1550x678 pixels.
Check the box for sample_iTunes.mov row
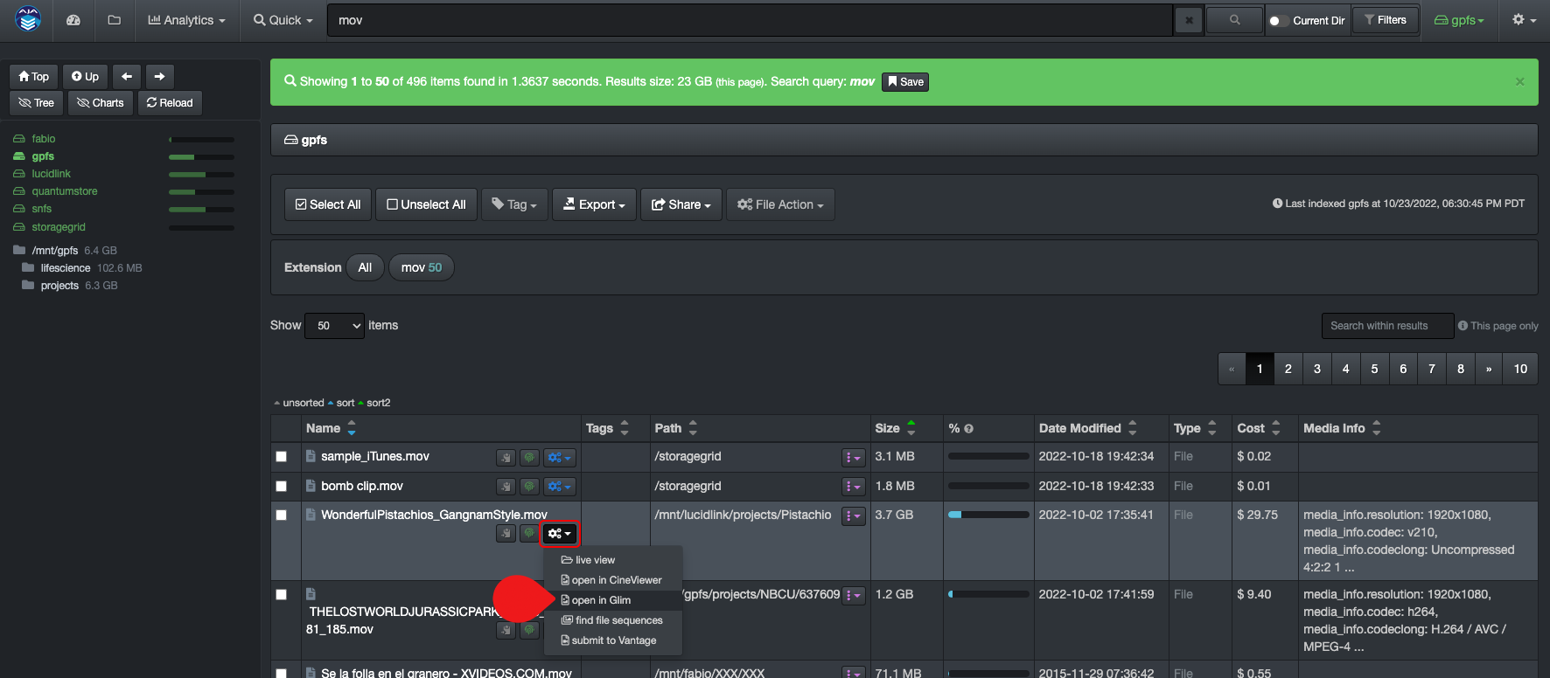281,457
